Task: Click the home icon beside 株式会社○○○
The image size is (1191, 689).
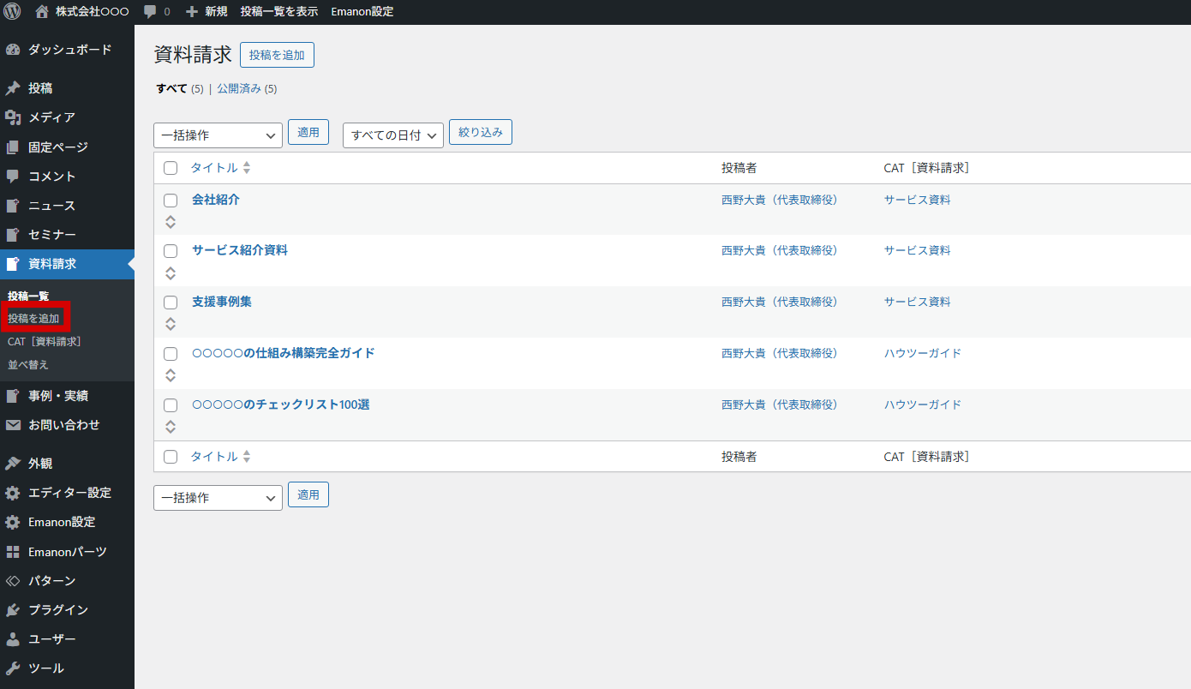Action: pyautogui.click(x=42, y=12)
